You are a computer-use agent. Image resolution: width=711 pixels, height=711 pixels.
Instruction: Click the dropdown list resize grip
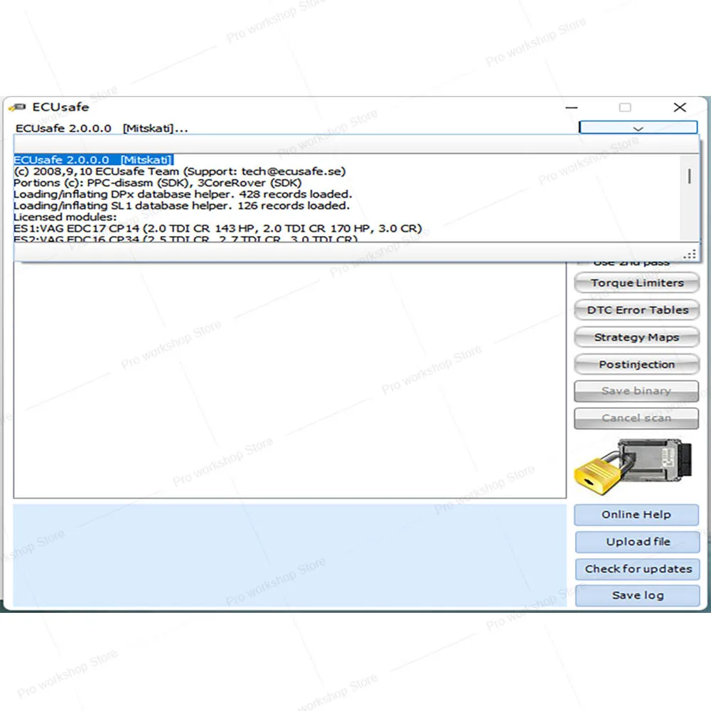pyautogui.click(x=690, y=254)
